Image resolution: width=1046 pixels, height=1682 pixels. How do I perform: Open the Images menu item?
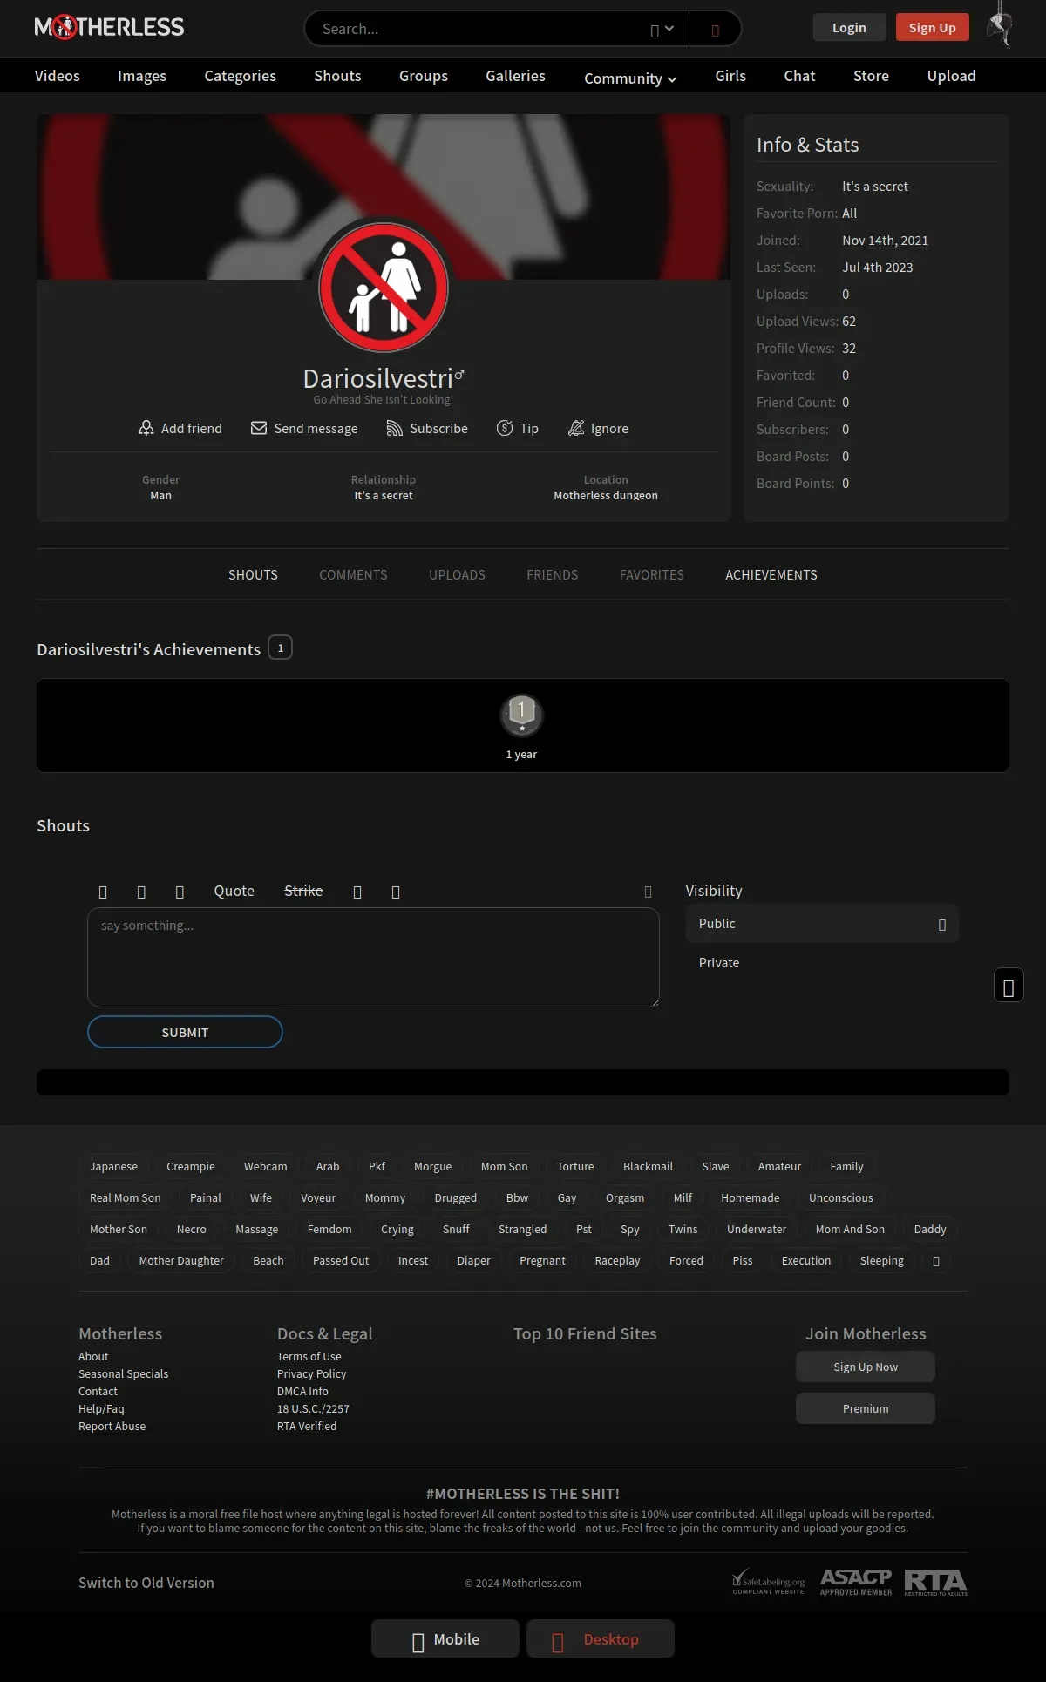tap(142, 76)
